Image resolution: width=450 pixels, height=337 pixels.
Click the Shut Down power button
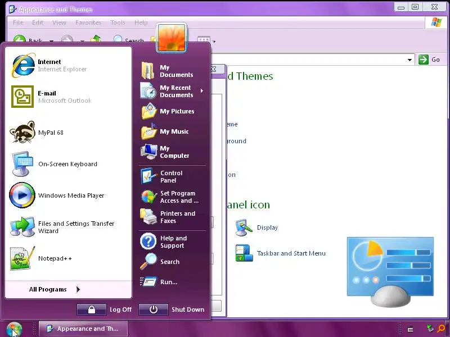tap(154, 309)
